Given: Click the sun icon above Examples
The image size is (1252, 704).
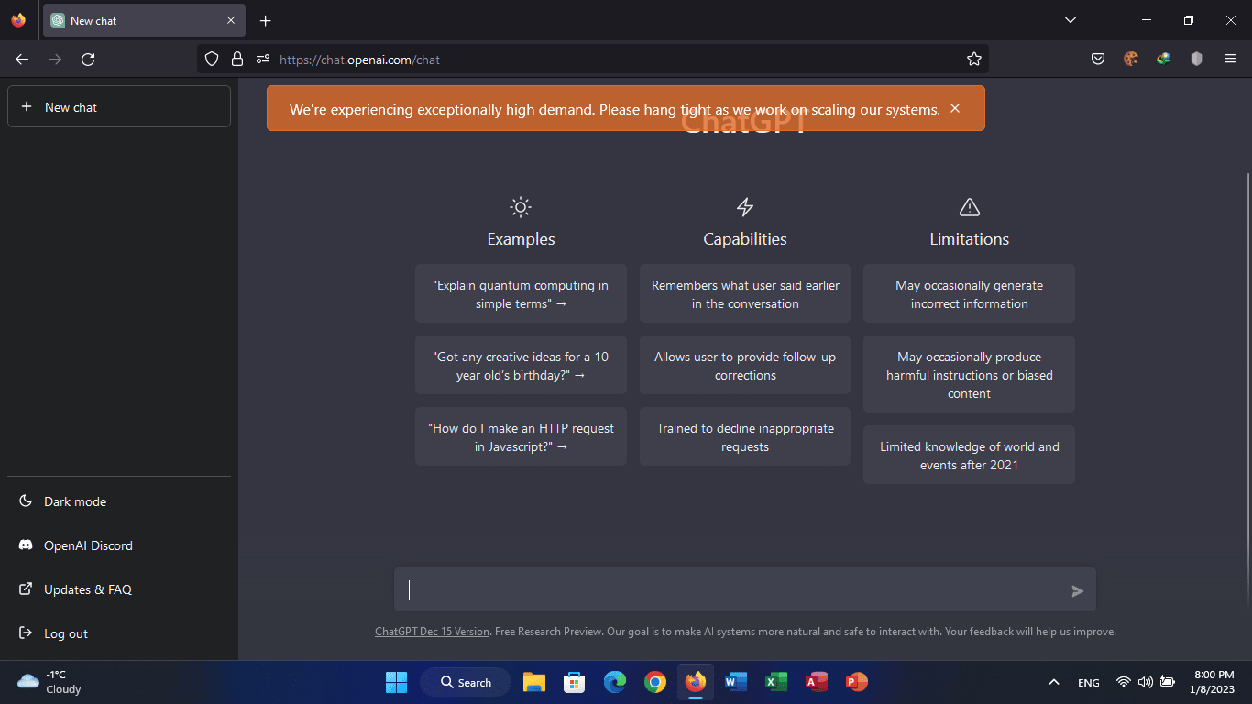Looking at the screenshot, I should pyautogui.click(x=521, y=207).
